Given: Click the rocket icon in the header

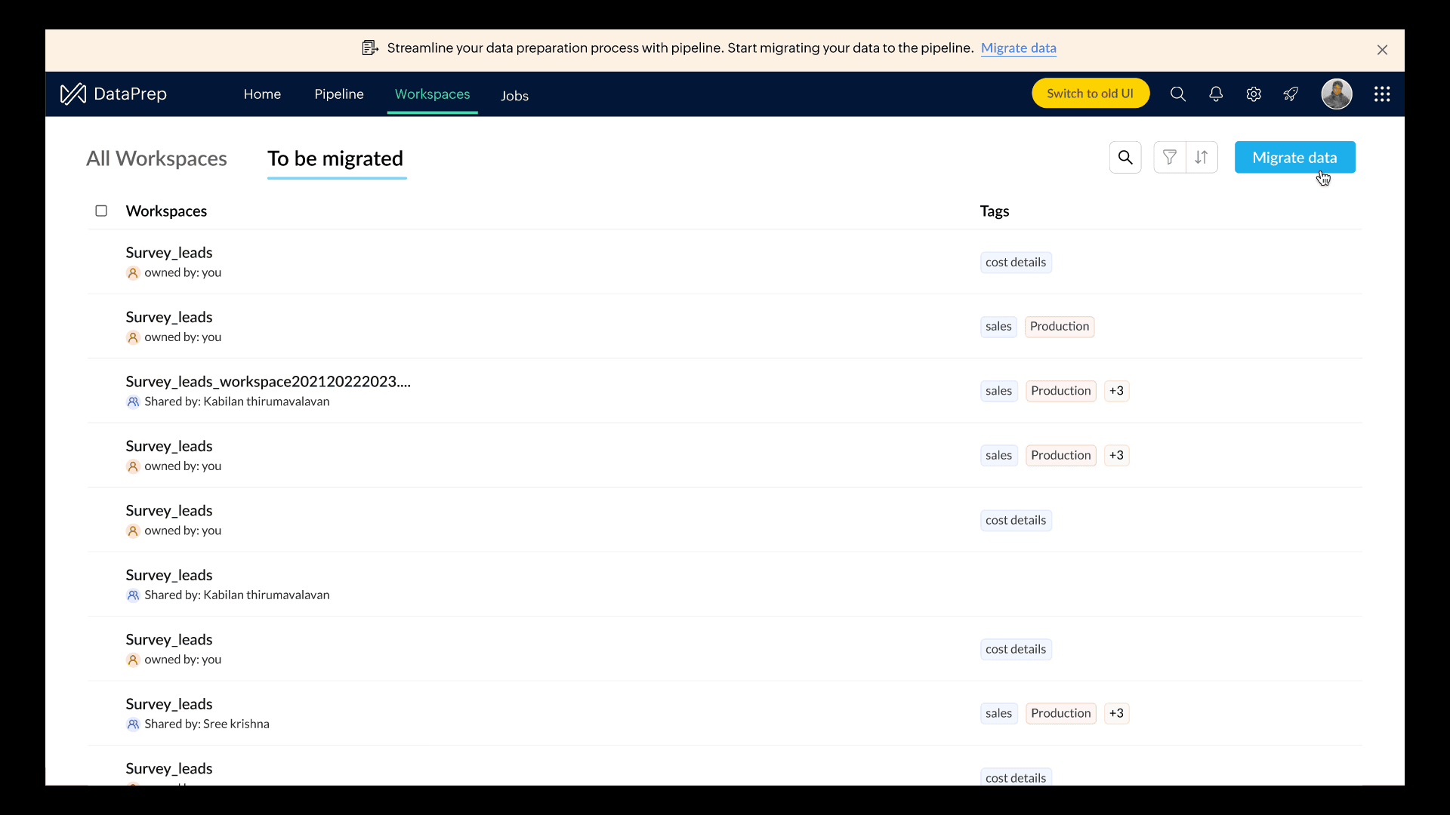Looking at the screenshot, I should point(1291,94).
